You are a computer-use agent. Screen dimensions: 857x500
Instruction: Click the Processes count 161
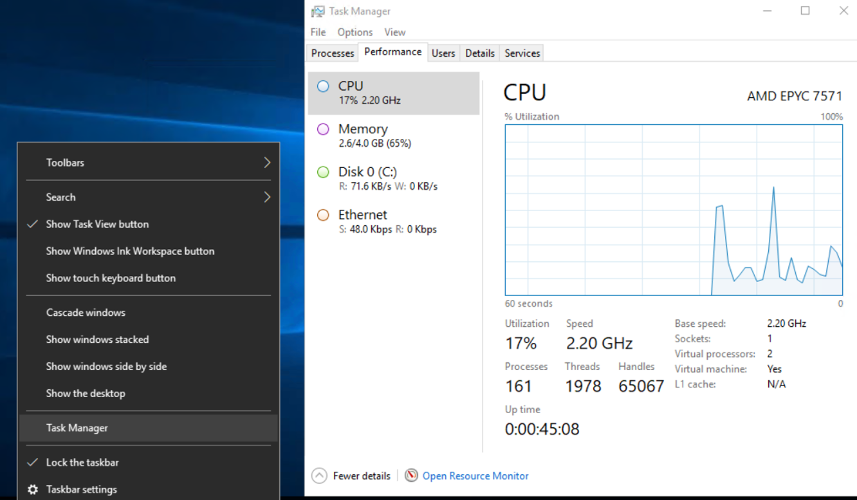[x=519, y=386]
